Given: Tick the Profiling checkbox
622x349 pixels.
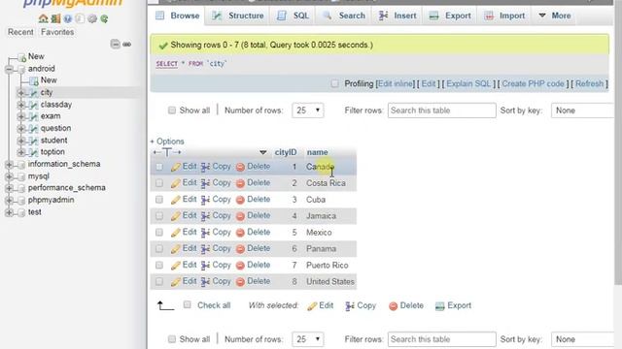Looking at the screenshot, I should (334, 83).
